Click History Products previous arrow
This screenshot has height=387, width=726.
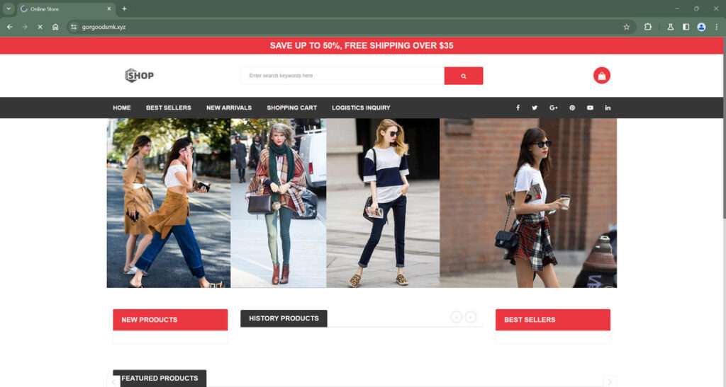click(457, 317)
